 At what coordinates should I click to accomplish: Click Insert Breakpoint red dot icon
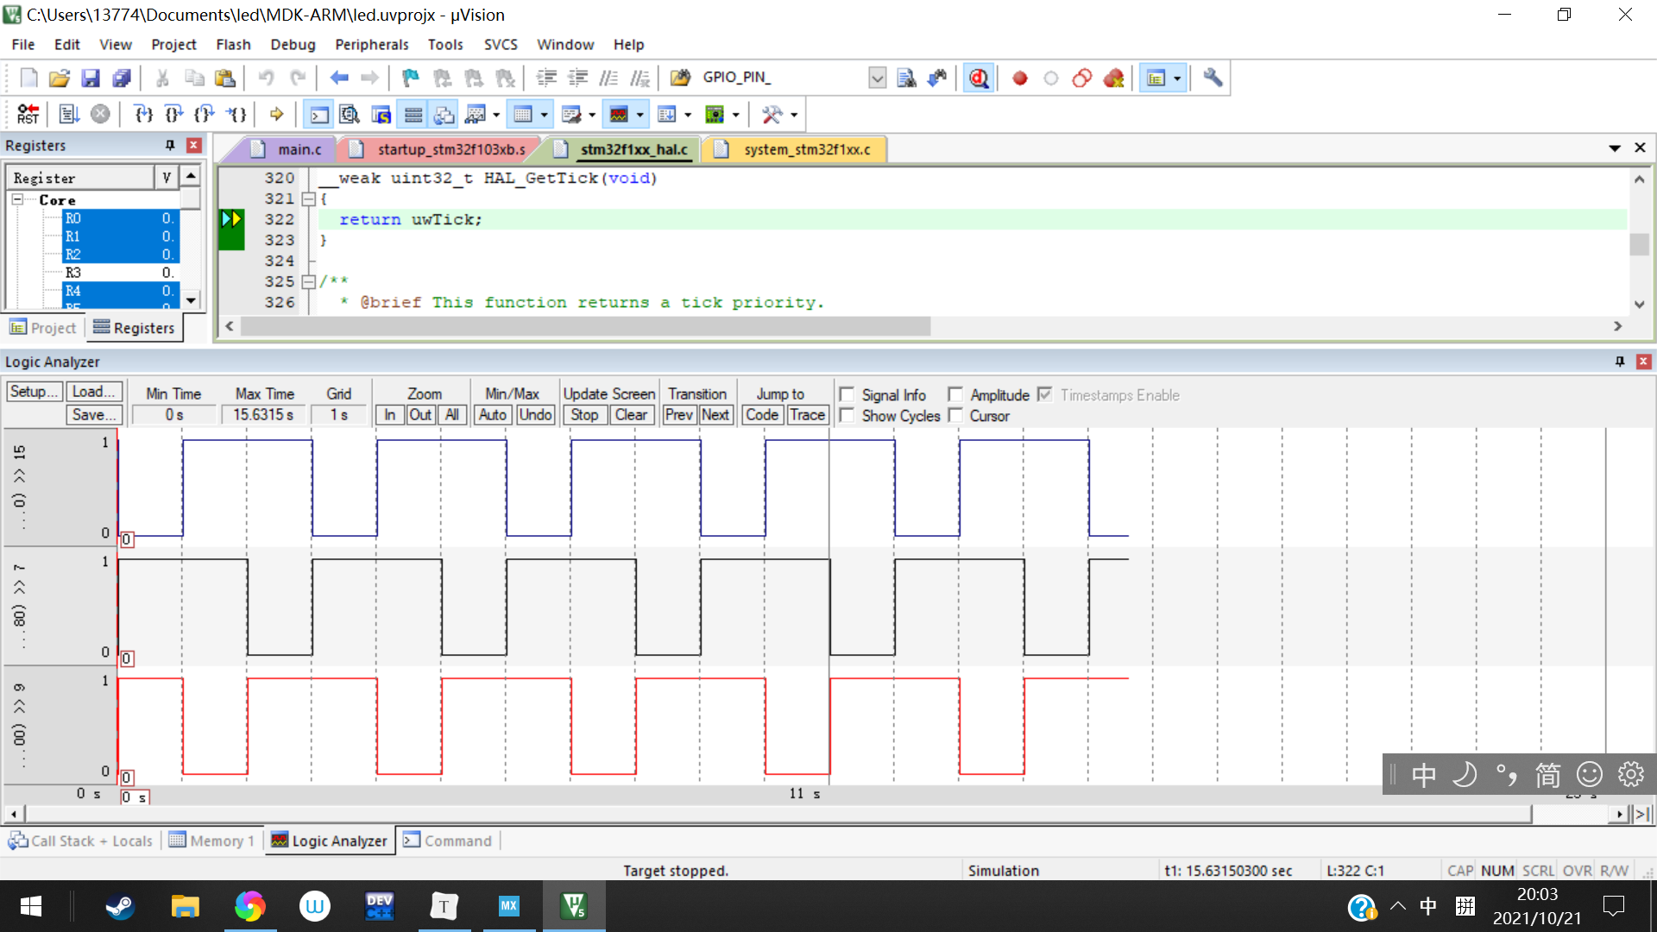coord(1019,79)
